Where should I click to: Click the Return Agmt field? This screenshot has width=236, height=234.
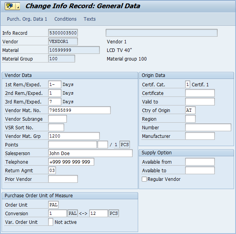pos(53,171)
